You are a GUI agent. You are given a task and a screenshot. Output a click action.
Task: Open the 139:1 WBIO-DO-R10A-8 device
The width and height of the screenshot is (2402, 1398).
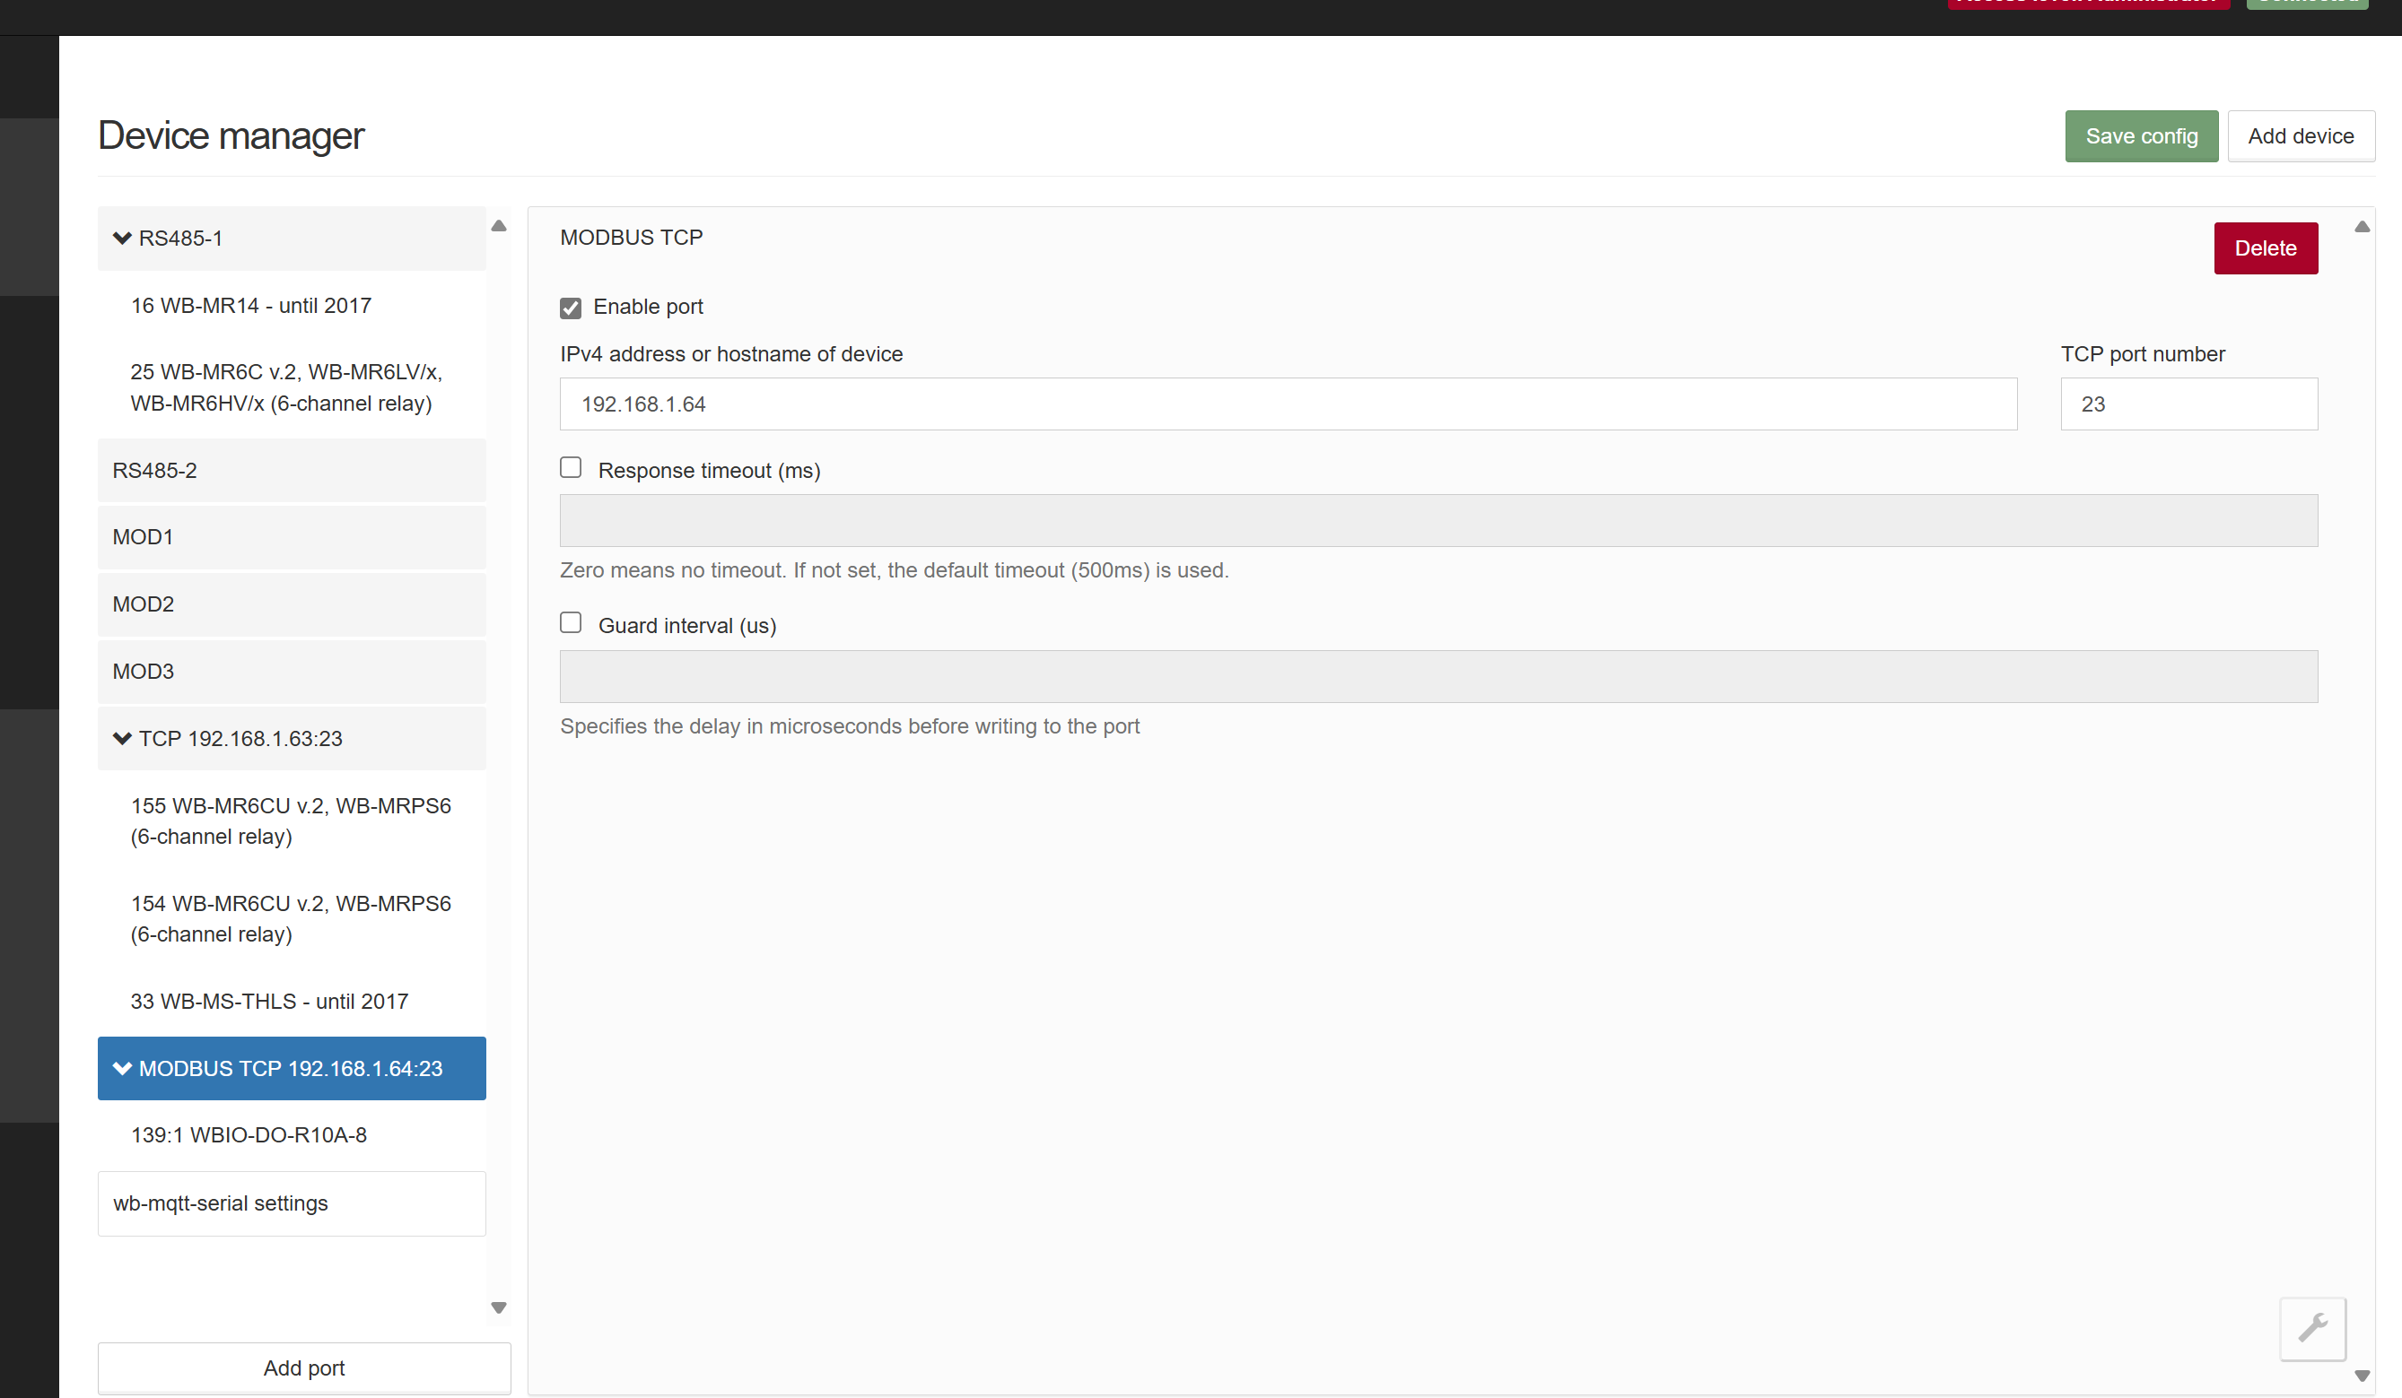(249, 1135)
